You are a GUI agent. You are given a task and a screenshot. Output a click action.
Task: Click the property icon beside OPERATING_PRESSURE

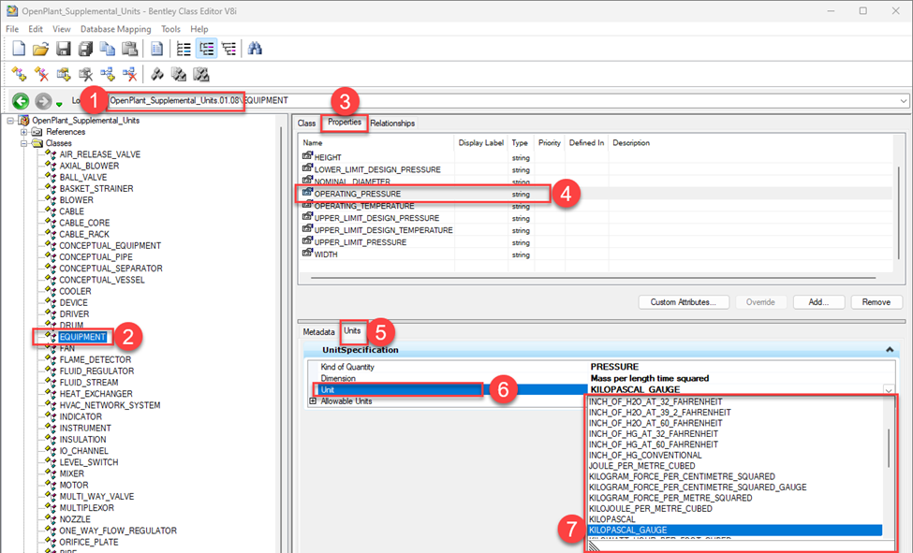pos(307,192)
